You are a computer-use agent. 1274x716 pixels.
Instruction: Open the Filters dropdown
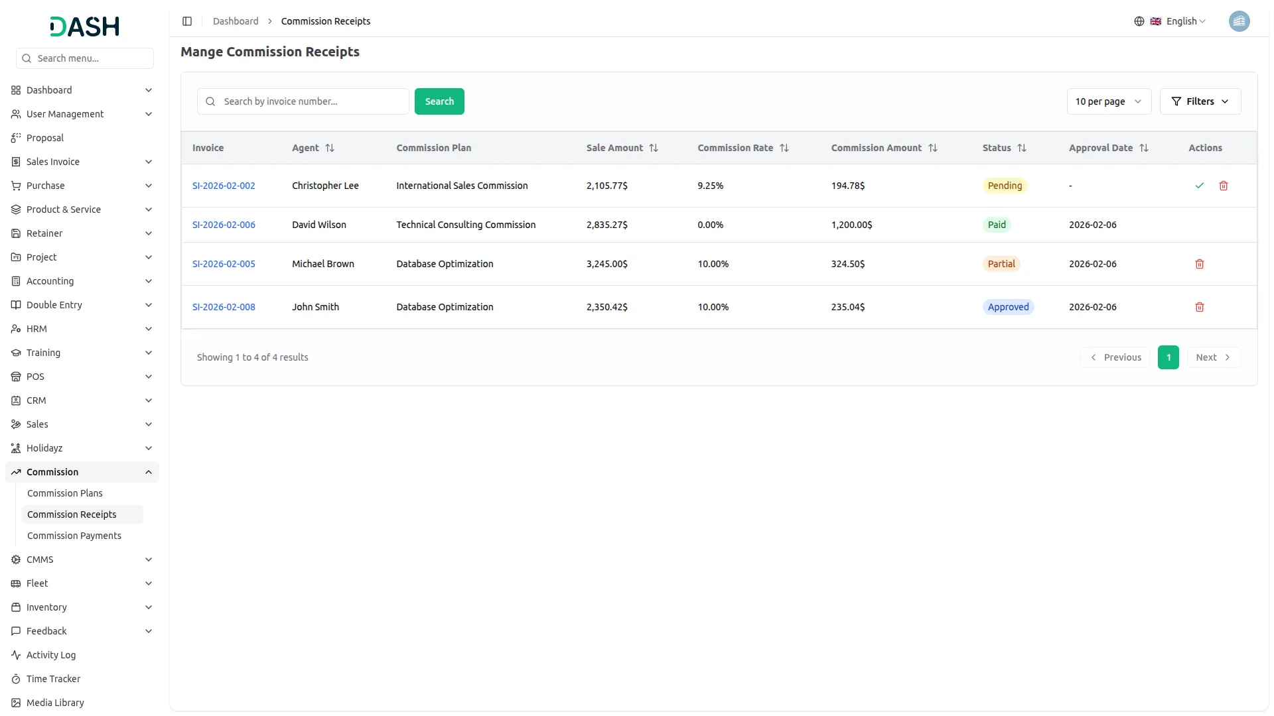pyautogui.click(x=1200, y=101)
